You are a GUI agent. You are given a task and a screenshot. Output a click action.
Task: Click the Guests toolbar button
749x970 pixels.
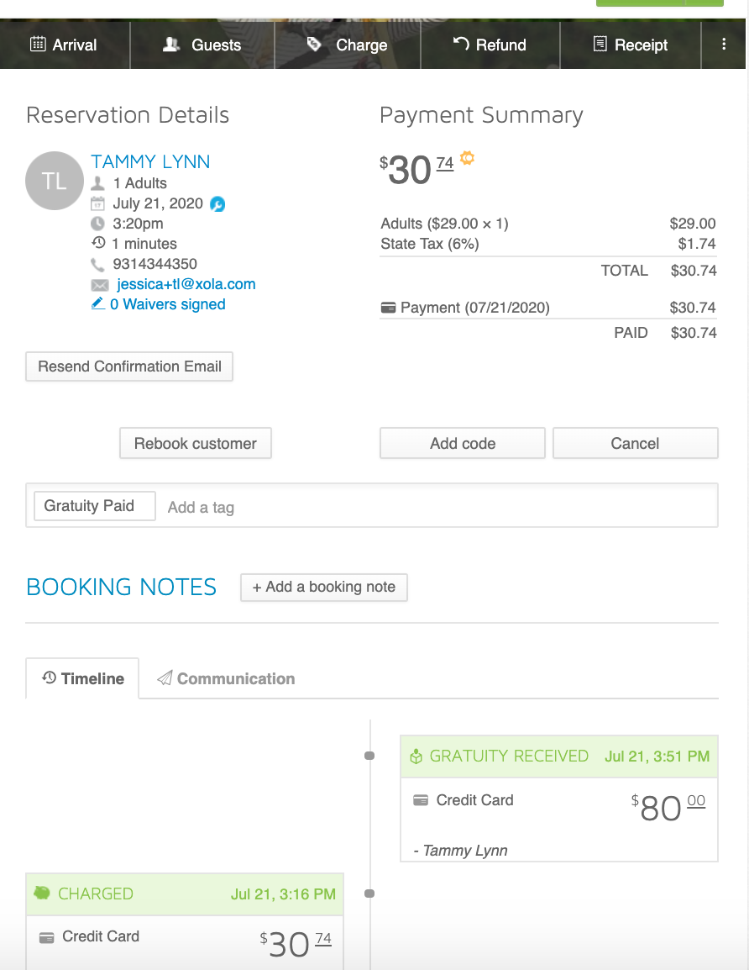click(202, 45)
